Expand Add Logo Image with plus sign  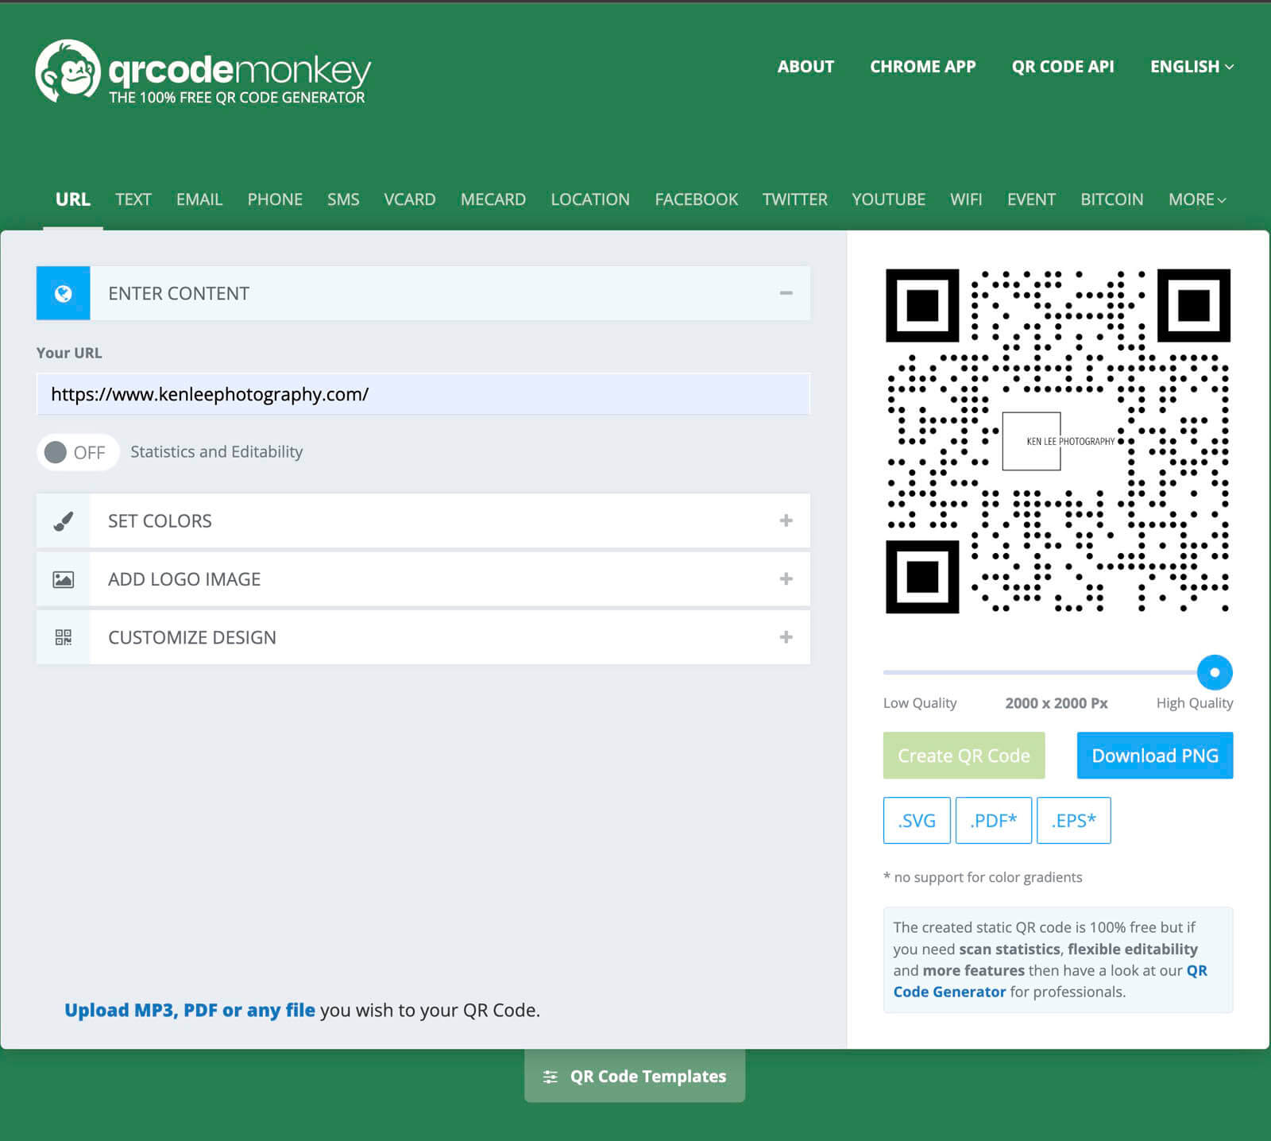point(786,578)
